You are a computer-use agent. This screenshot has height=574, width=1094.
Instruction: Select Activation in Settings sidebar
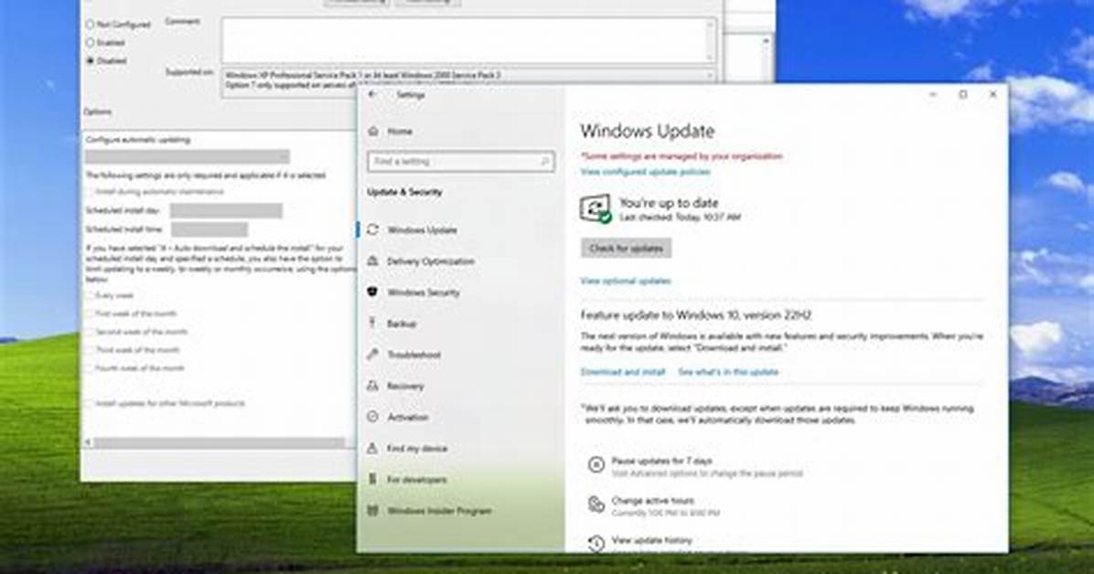coord(407,417)
